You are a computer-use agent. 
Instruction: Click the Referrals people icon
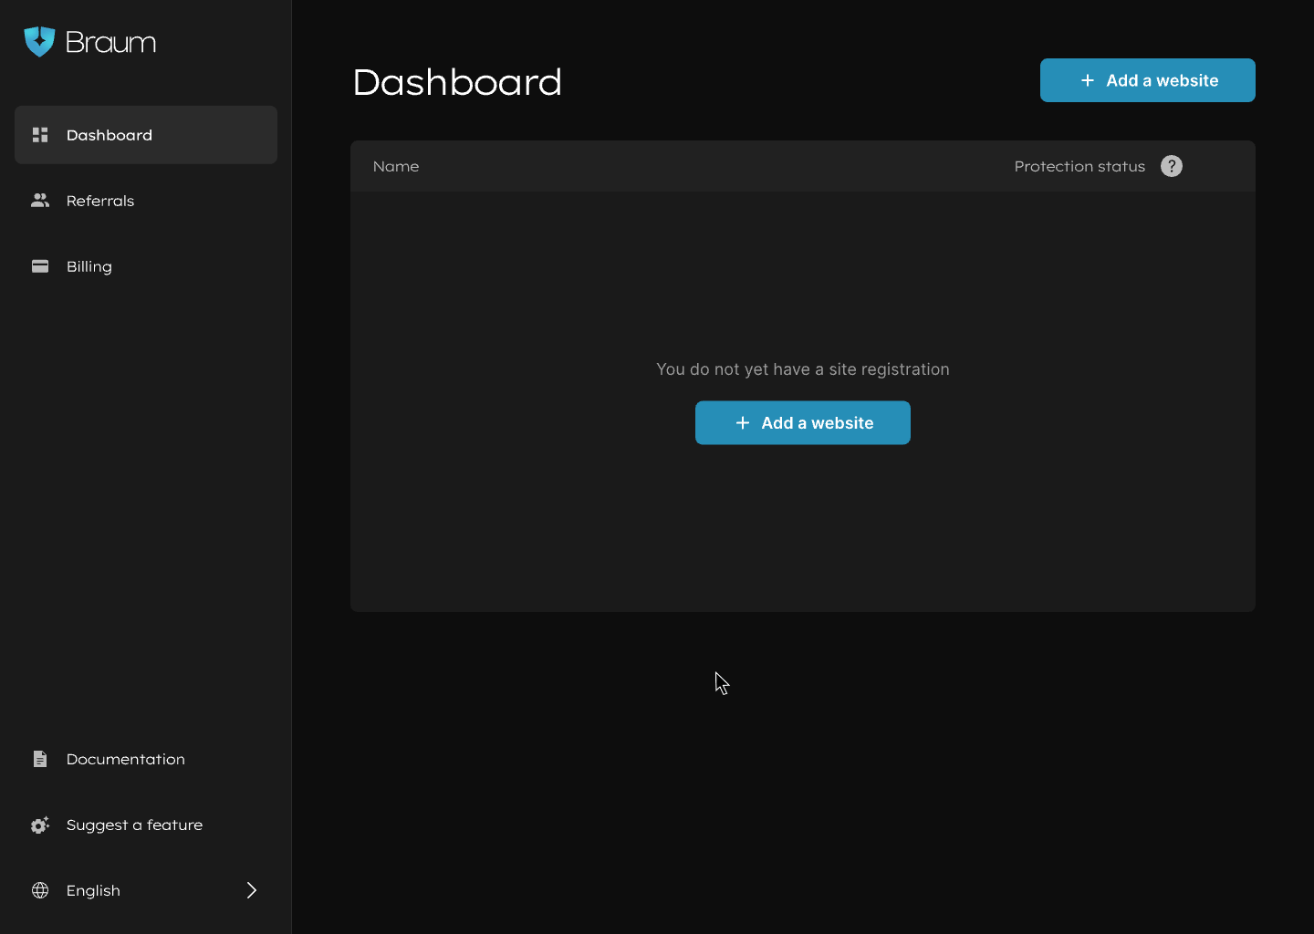[40, 201]
